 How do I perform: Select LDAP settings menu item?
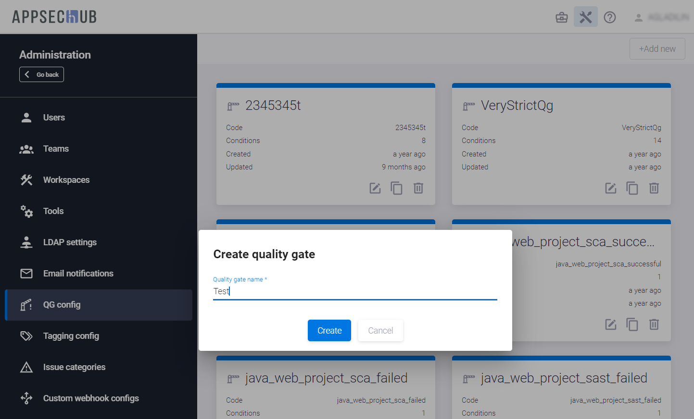[70, 242]
